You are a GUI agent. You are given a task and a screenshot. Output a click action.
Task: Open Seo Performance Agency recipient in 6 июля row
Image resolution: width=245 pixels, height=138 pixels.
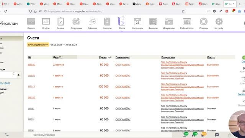(174, 106)
